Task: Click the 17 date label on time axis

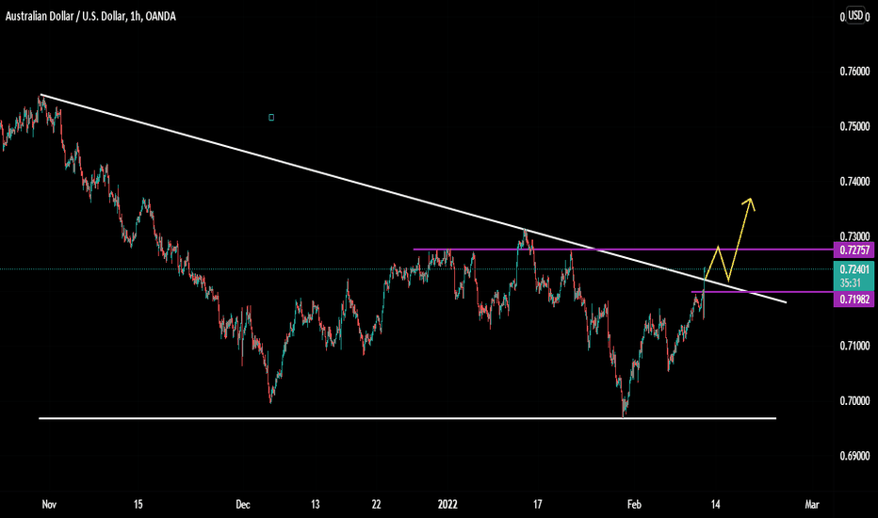Action: (538, 505)
